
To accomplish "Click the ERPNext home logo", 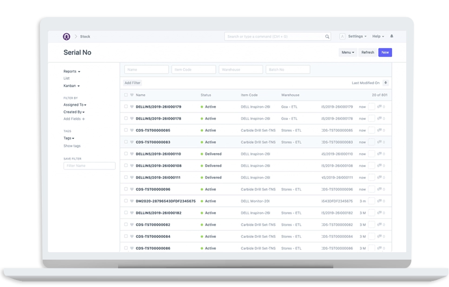I will 66,36.
